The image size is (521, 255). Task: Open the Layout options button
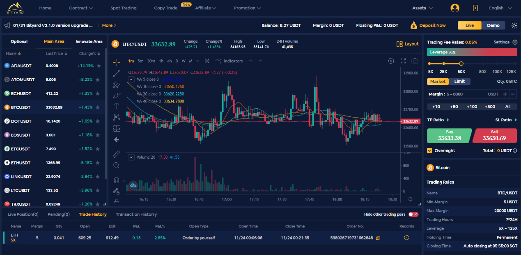pos(407,44)
